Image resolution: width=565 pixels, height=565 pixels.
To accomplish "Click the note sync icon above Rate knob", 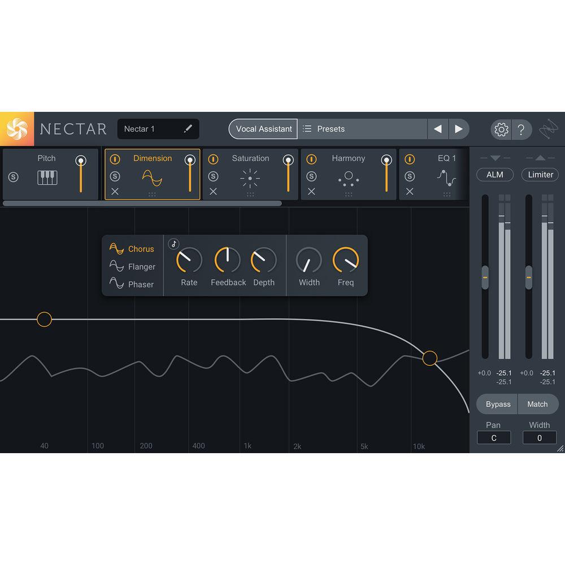I will pos(173,244).
